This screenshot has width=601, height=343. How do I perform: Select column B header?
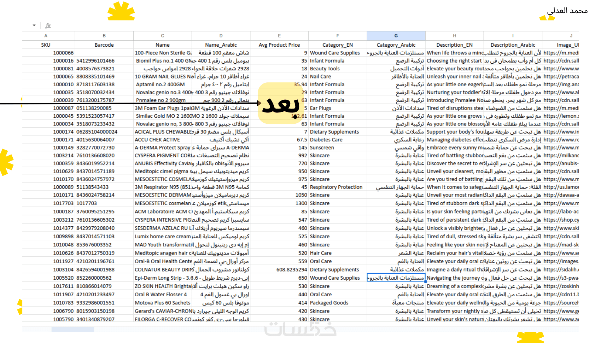pos(104,36)
